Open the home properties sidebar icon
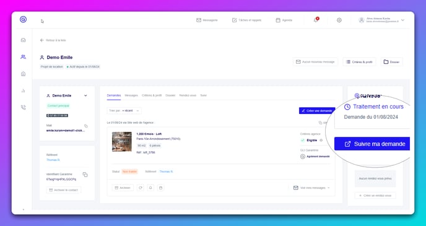426x226 pixels. coord(24,74)
